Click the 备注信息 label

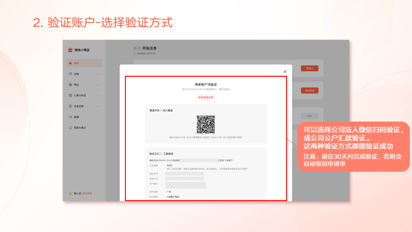pyautogui.click(x=153, y=197)
